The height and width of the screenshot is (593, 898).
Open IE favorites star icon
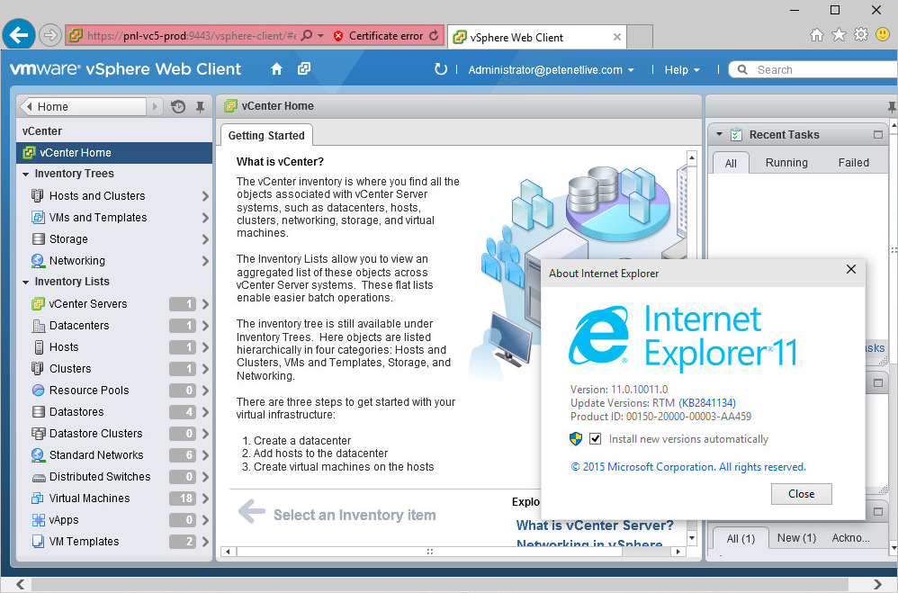click(x=839, y=35)
